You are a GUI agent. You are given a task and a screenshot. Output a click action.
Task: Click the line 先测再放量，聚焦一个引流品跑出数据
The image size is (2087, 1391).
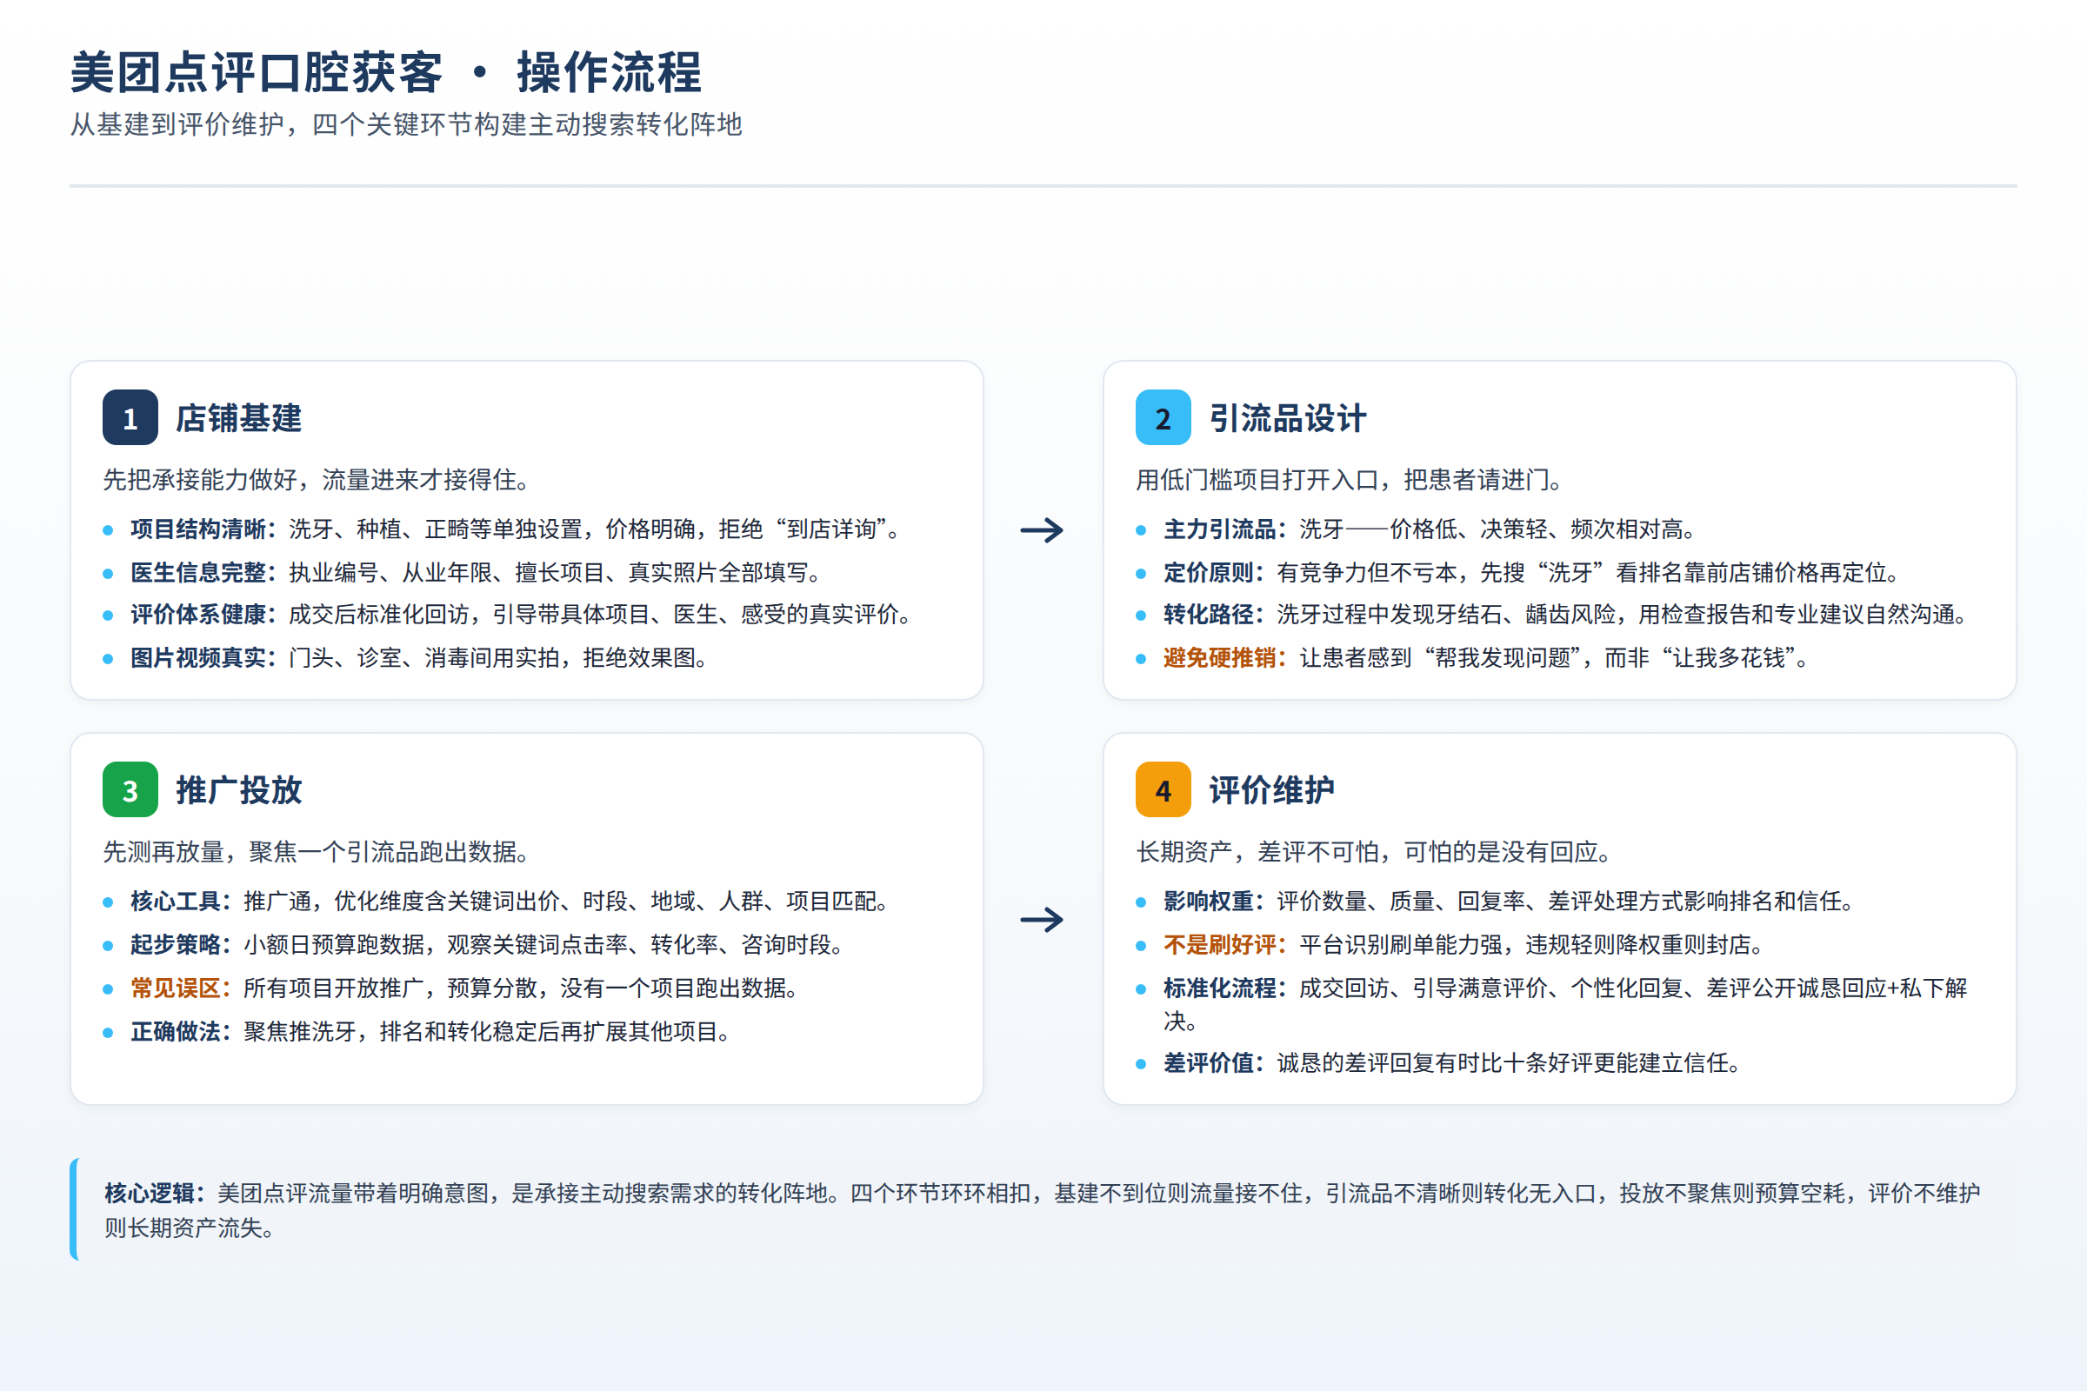(316, 853)
